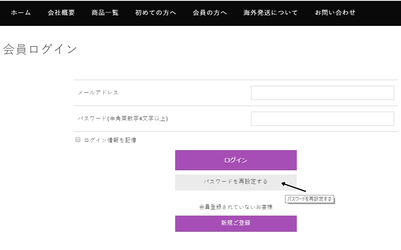Go to 会社概要 page
The width and height of the screenshot is (401, 250).
[x=61, y=13]
